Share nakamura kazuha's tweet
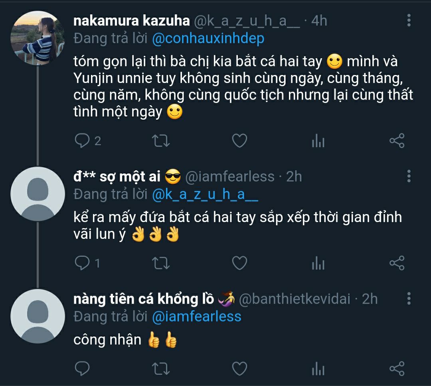431x386 pixels. click(x=397, y=140)
